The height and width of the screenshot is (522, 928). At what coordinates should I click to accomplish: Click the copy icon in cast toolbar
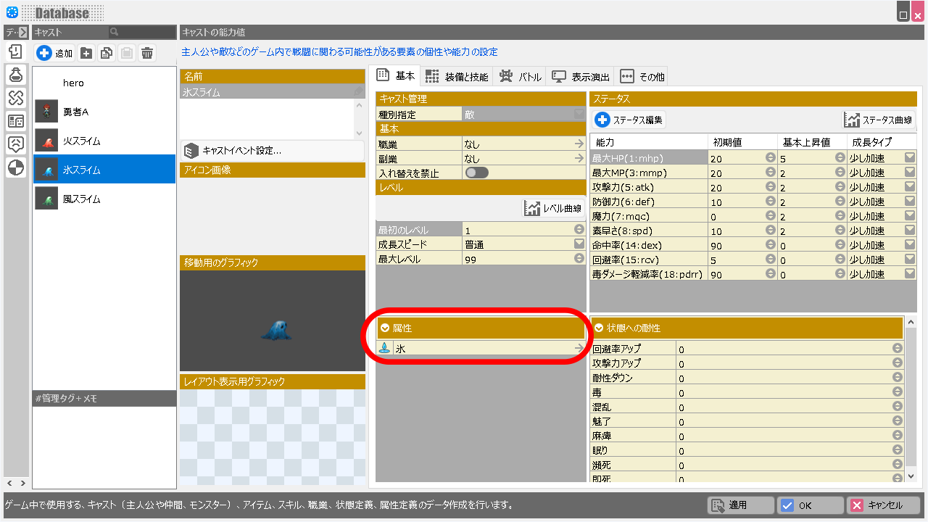(107, 53)
